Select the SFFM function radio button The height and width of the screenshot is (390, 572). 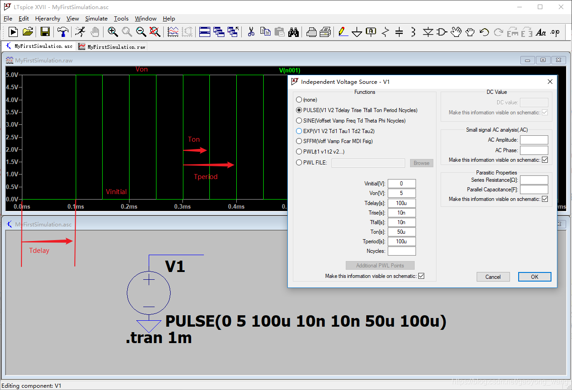299,141
